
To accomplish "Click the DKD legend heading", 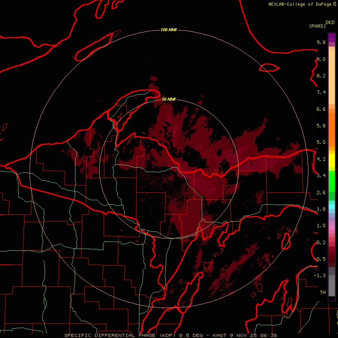I will [x=330, y=23].
